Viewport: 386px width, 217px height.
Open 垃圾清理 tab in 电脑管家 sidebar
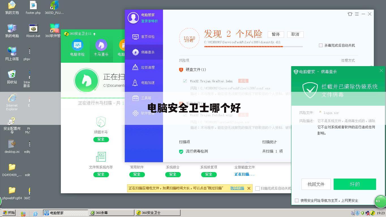pyautogui.click(x=144, y=68)
